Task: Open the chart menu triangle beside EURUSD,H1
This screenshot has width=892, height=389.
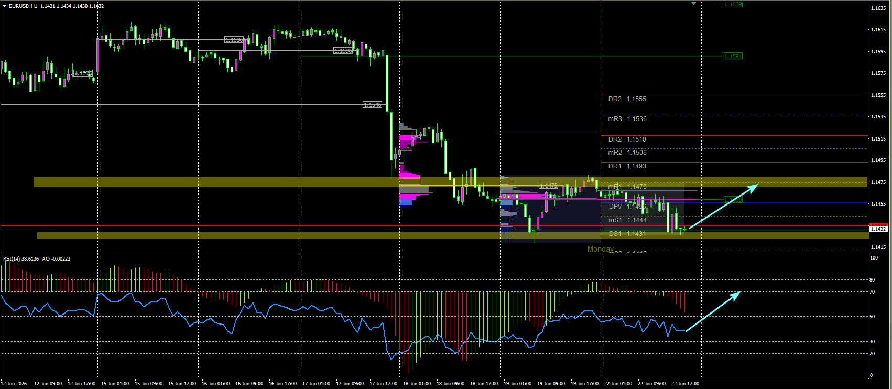Action: pos(4,6)
